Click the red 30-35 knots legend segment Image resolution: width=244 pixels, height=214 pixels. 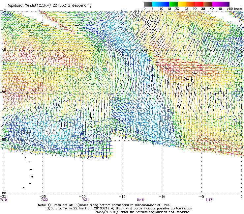199,4
